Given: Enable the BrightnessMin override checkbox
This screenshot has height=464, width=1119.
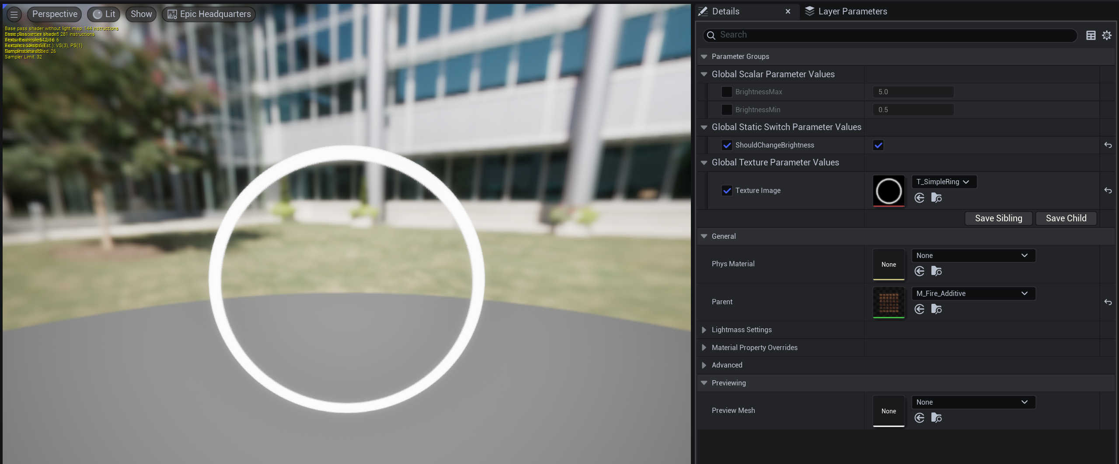Looking at the screenshot, I should [727, 110].
